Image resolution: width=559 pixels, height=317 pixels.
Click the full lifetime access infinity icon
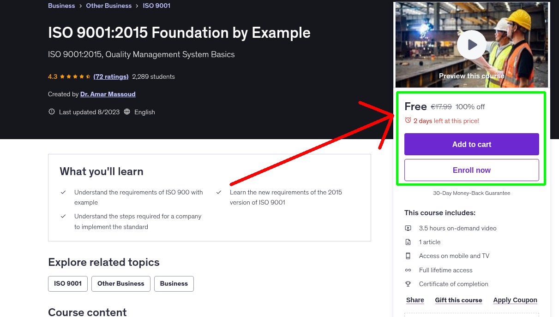408,270
